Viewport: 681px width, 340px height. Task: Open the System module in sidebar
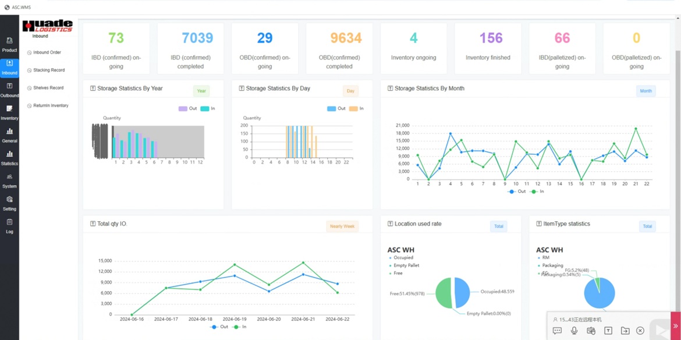click(9, 183)
